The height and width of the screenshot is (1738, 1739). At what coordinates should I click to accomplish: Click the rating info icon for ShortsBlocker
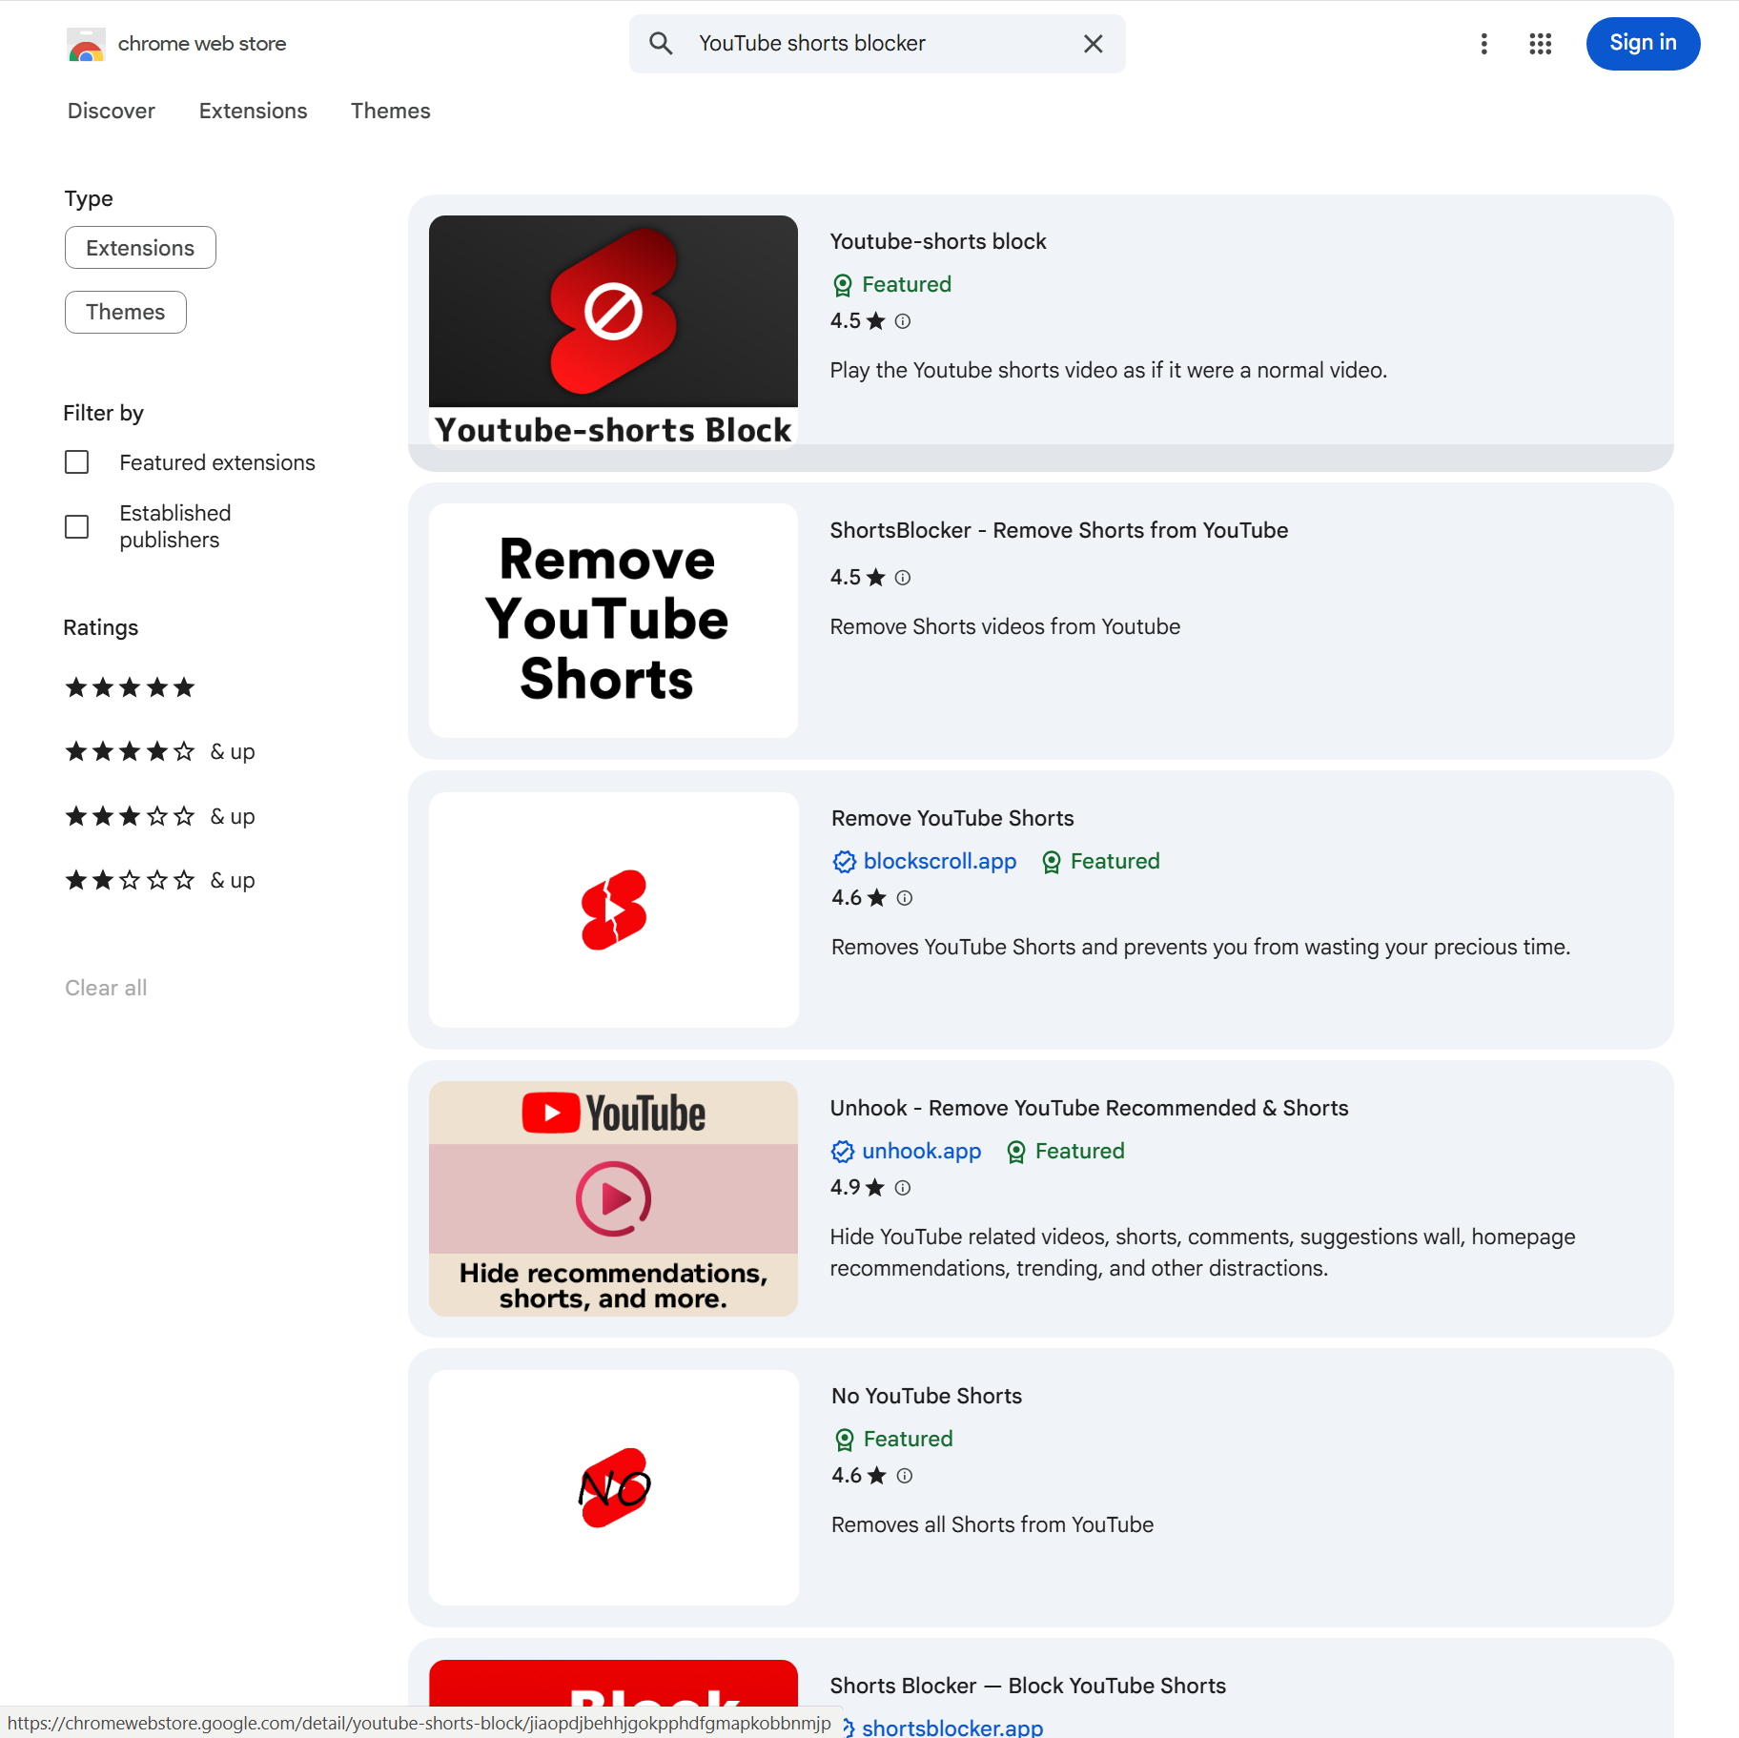[903, 578]
